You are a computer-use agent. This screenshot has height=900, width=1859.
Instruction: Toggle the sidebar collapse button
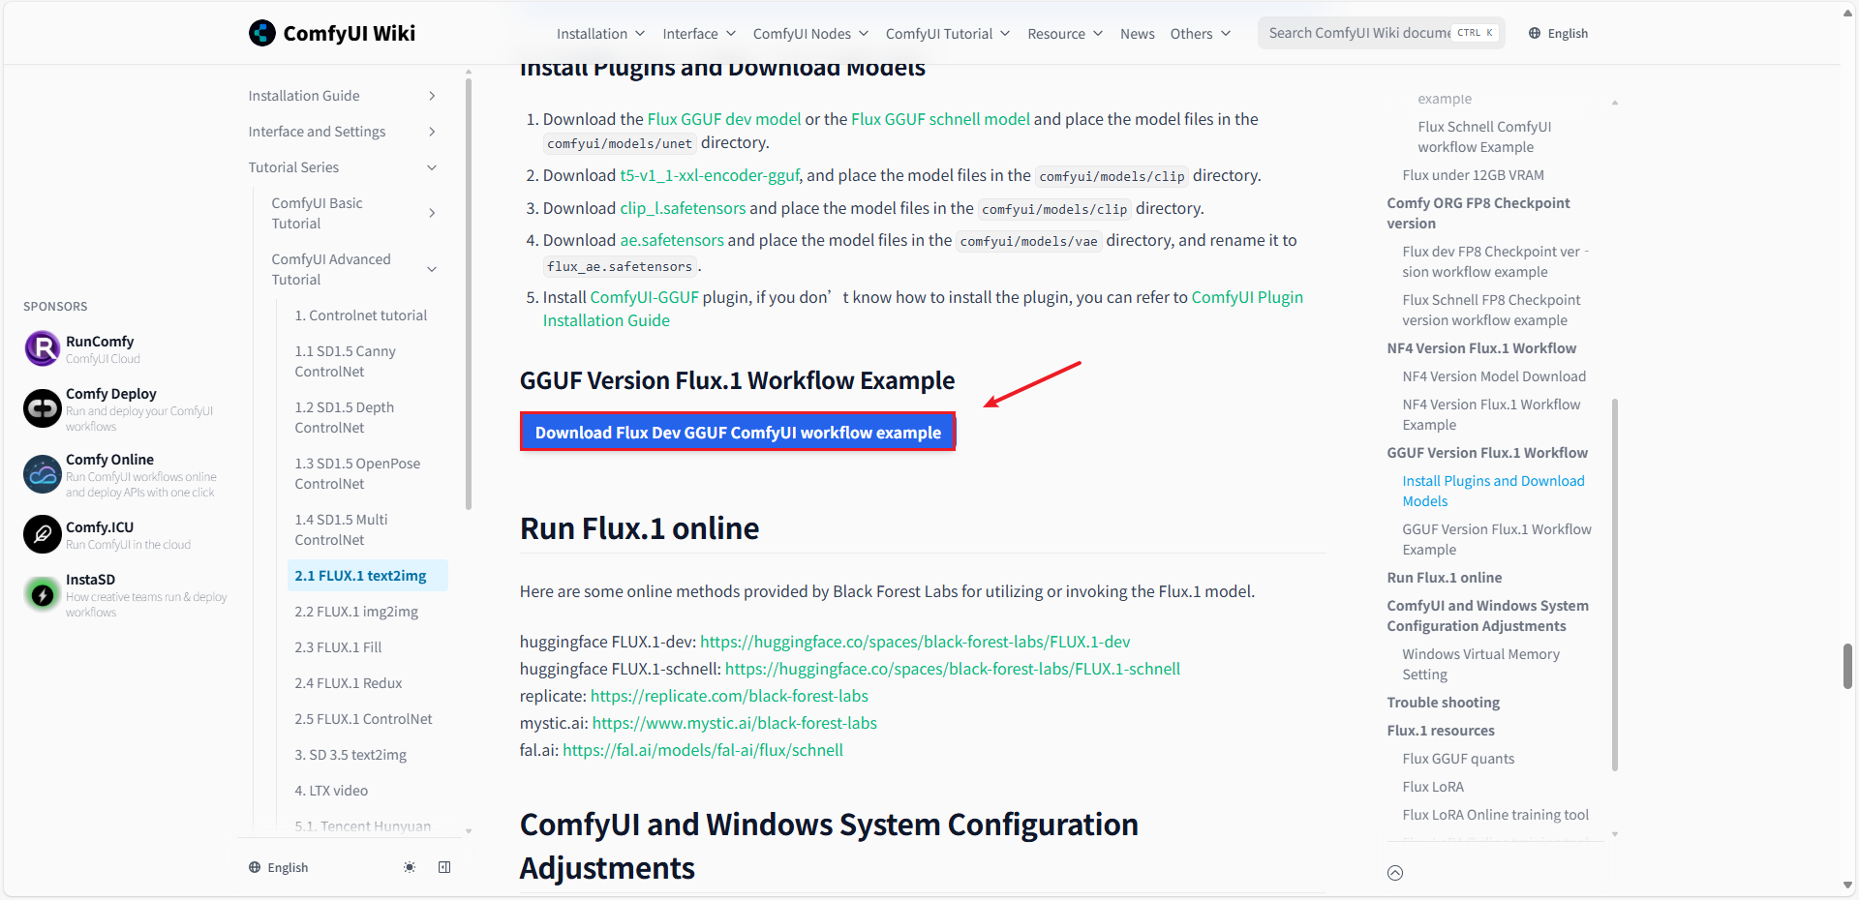(444, 867)
